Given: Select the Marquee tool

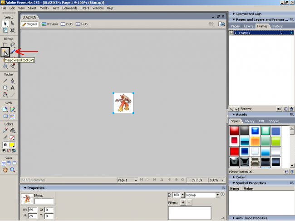Looking at the screenshot, I should pos(5,45).
